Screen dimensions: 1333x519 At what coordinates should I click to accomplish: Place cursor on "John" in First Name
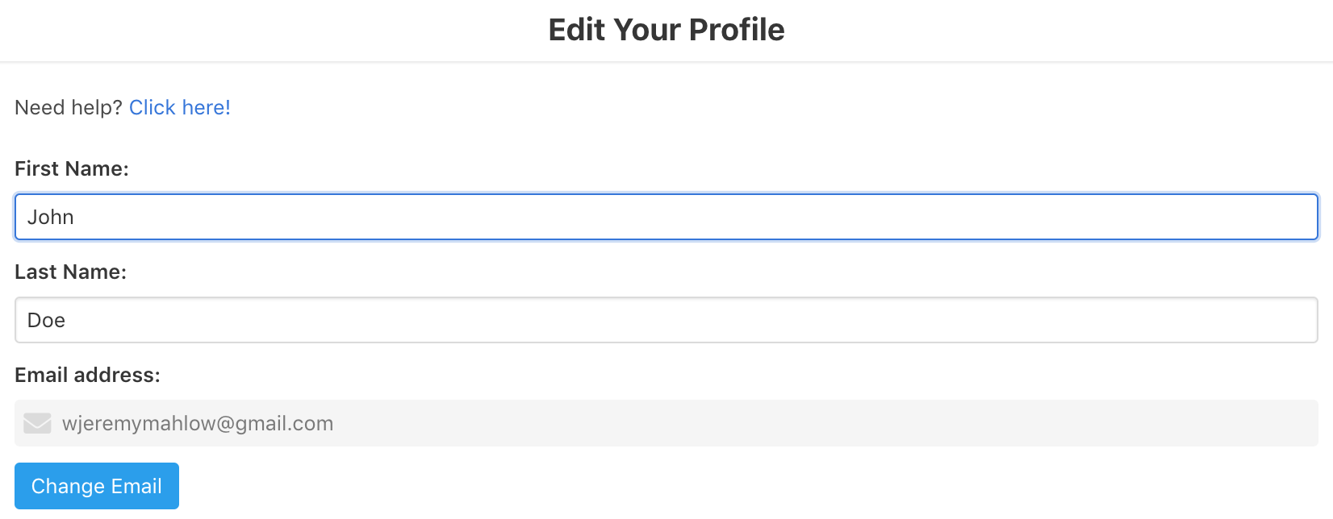click(51, 218)
